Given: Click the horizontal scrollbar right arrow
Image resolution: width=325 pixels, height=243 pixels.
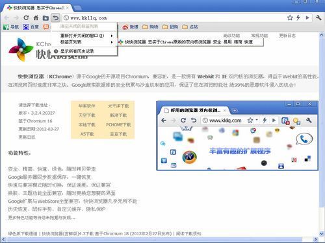Looking at the screenshot, I should (316, 239).
